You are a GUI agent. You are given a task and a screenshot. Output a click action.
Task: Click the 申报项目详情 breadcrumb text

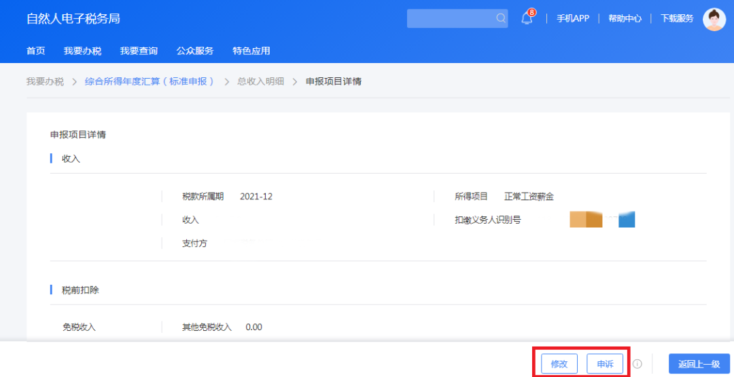tap(333, 82)
